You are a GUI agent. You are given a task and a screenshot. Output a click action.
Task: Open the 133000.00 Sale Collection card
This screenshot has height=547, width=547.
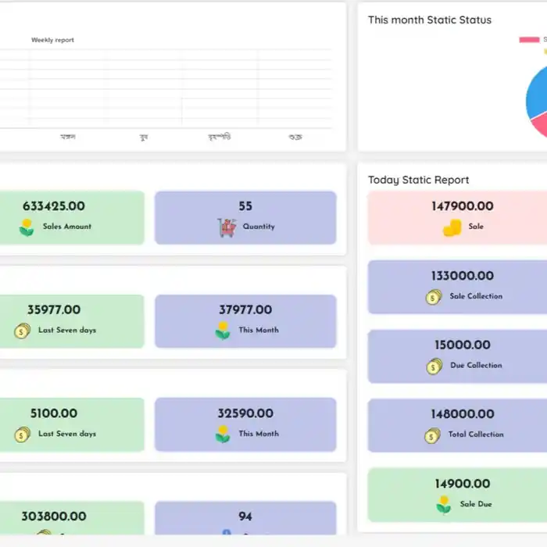tap(457, 287)
